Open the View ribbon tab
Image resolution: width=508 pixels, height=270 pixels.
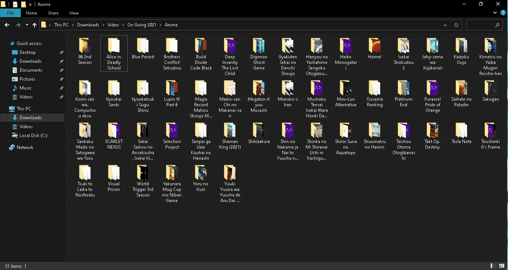pyautogui.click(x=74, y=13)
